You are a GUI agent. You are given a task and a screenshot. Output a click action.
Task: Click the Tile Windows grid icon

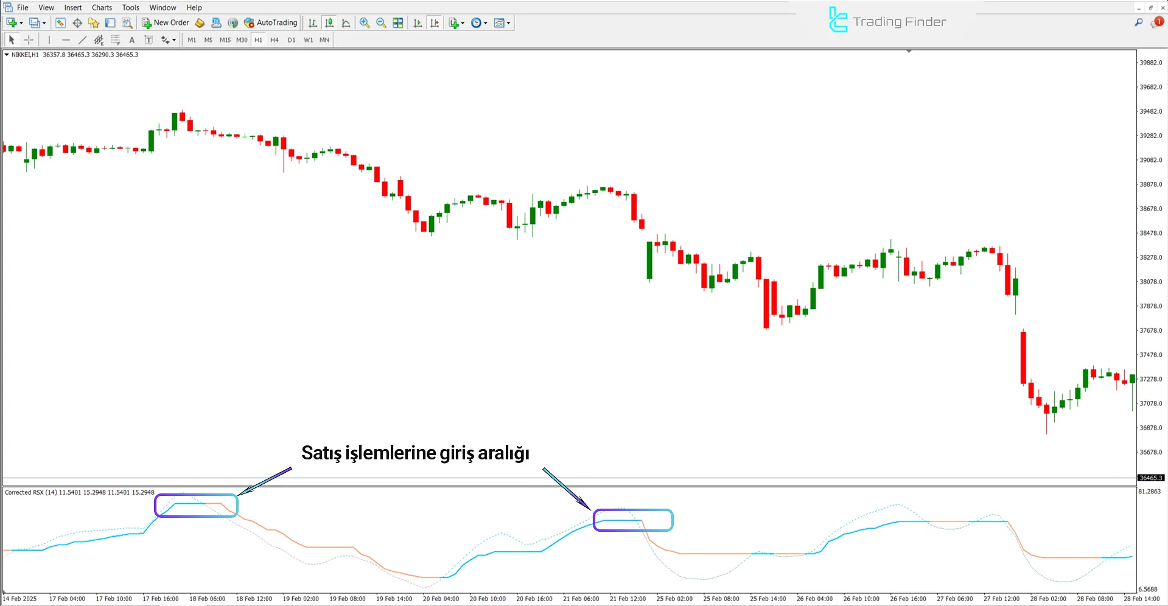[x=398, y=23]
